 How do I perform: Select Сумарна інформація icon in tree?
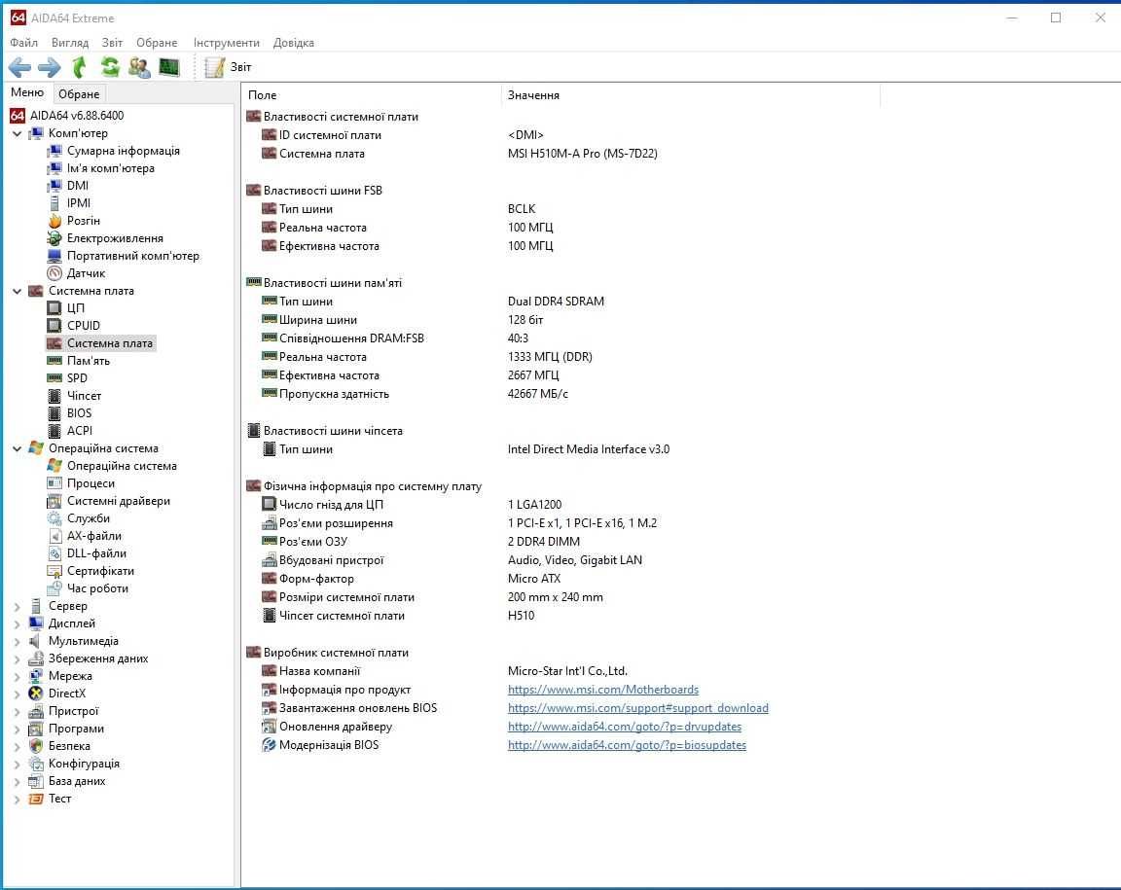pos(54,151)
